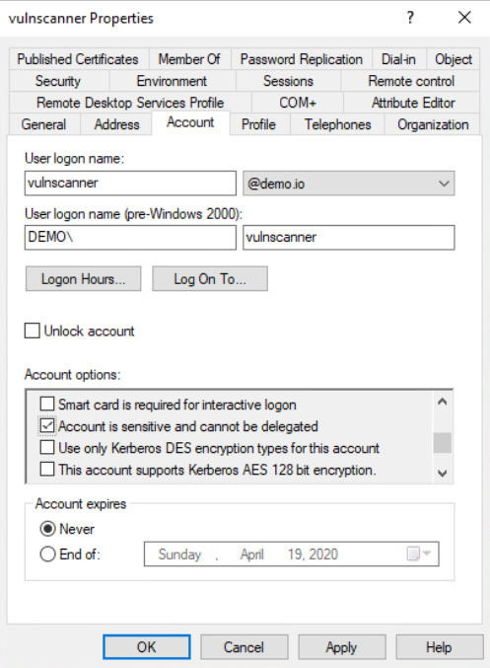This screenshot has width=490, height=668.
Task: Click the DEMO\ pre-Windows 2000 domain field
Action: 130,237
